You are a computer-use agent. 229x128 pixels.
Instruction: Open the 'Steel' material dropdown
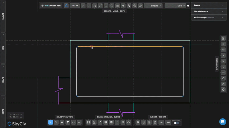pyautogui.click(x=175, y=6)
